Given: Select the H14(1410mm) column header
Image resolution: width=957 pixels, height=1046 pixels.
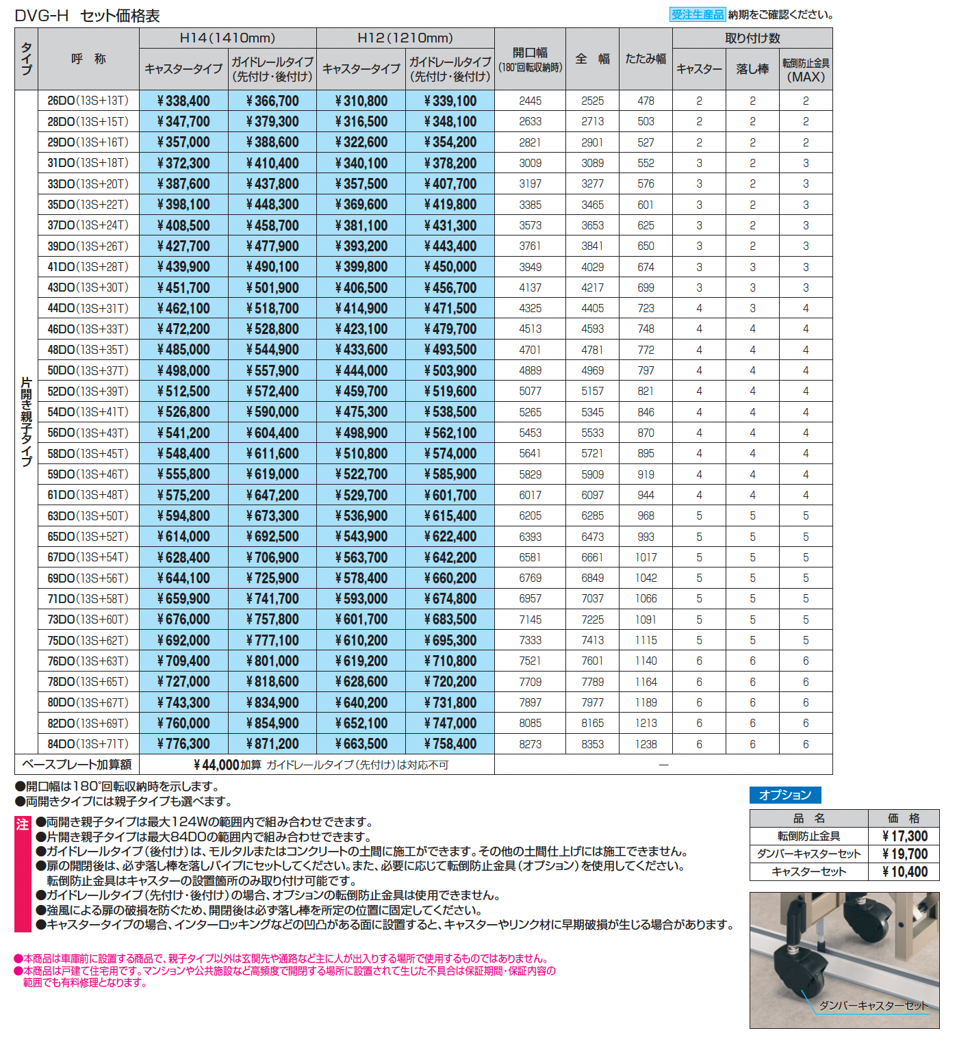Looking at the screenshot, I should click(x=228, y=38).
